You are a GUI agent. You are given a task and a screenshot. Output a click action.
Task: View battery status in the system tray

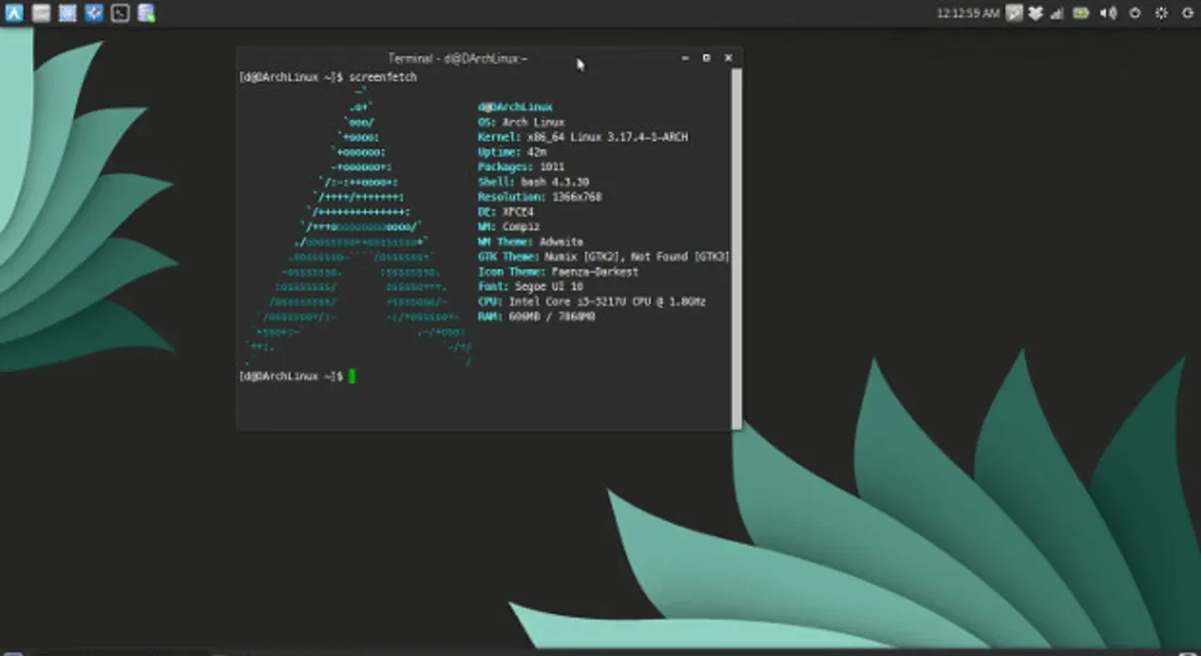1079,13
